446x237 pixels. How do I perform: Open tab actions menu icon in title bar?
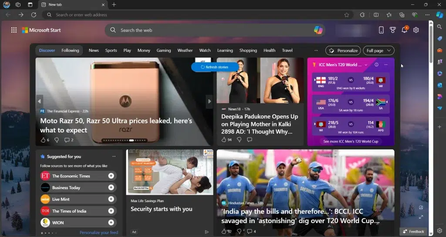pyautogui.click(x=30, y=4)
